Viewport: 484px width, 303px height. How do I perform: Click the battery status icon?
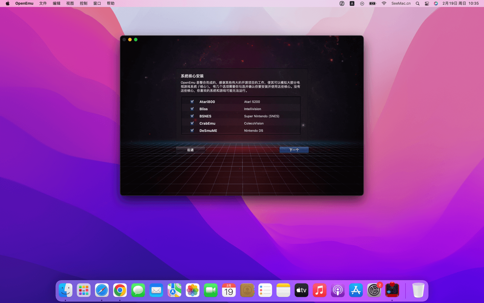[372, 3]
